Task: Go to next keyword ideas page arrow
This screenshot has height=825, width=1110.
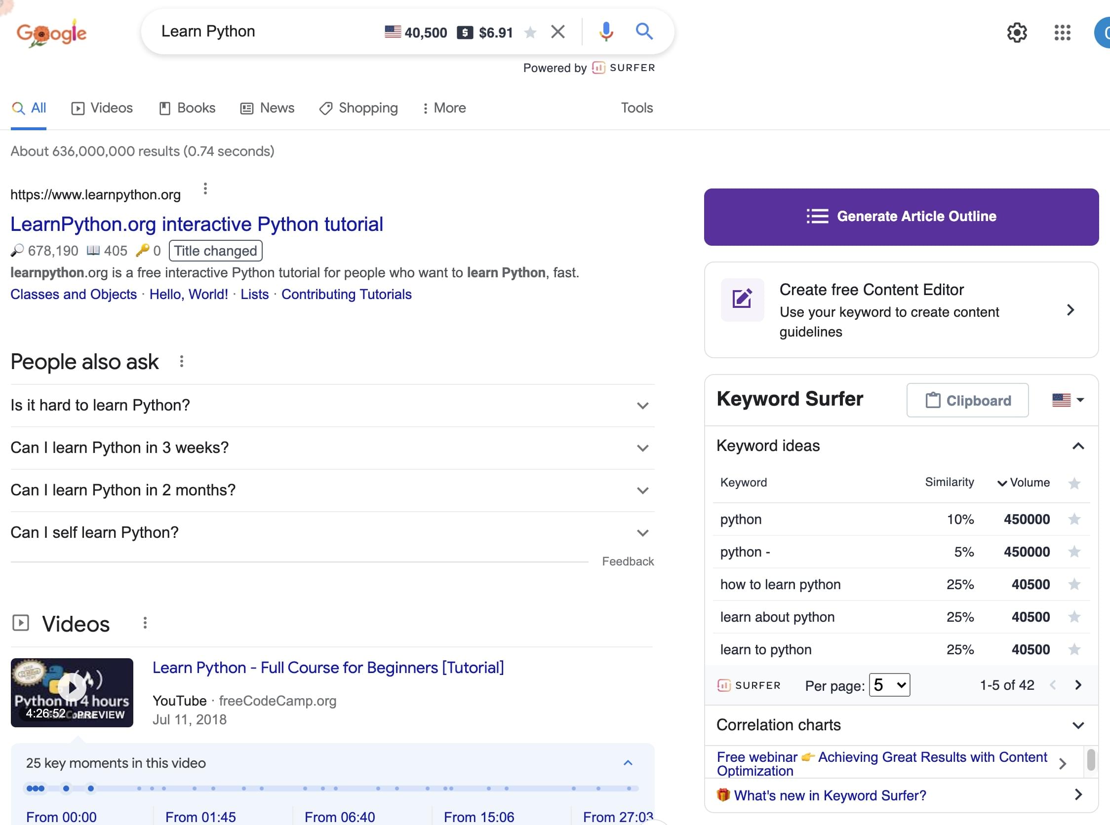Action: click(1078, 685)
